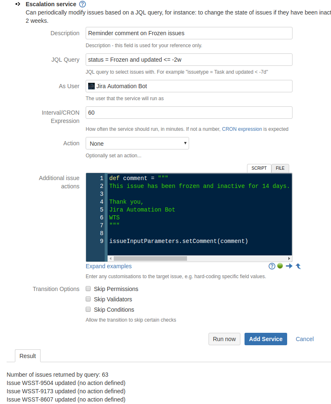Click the blue forward arrow below the editor

coord(289,266)
